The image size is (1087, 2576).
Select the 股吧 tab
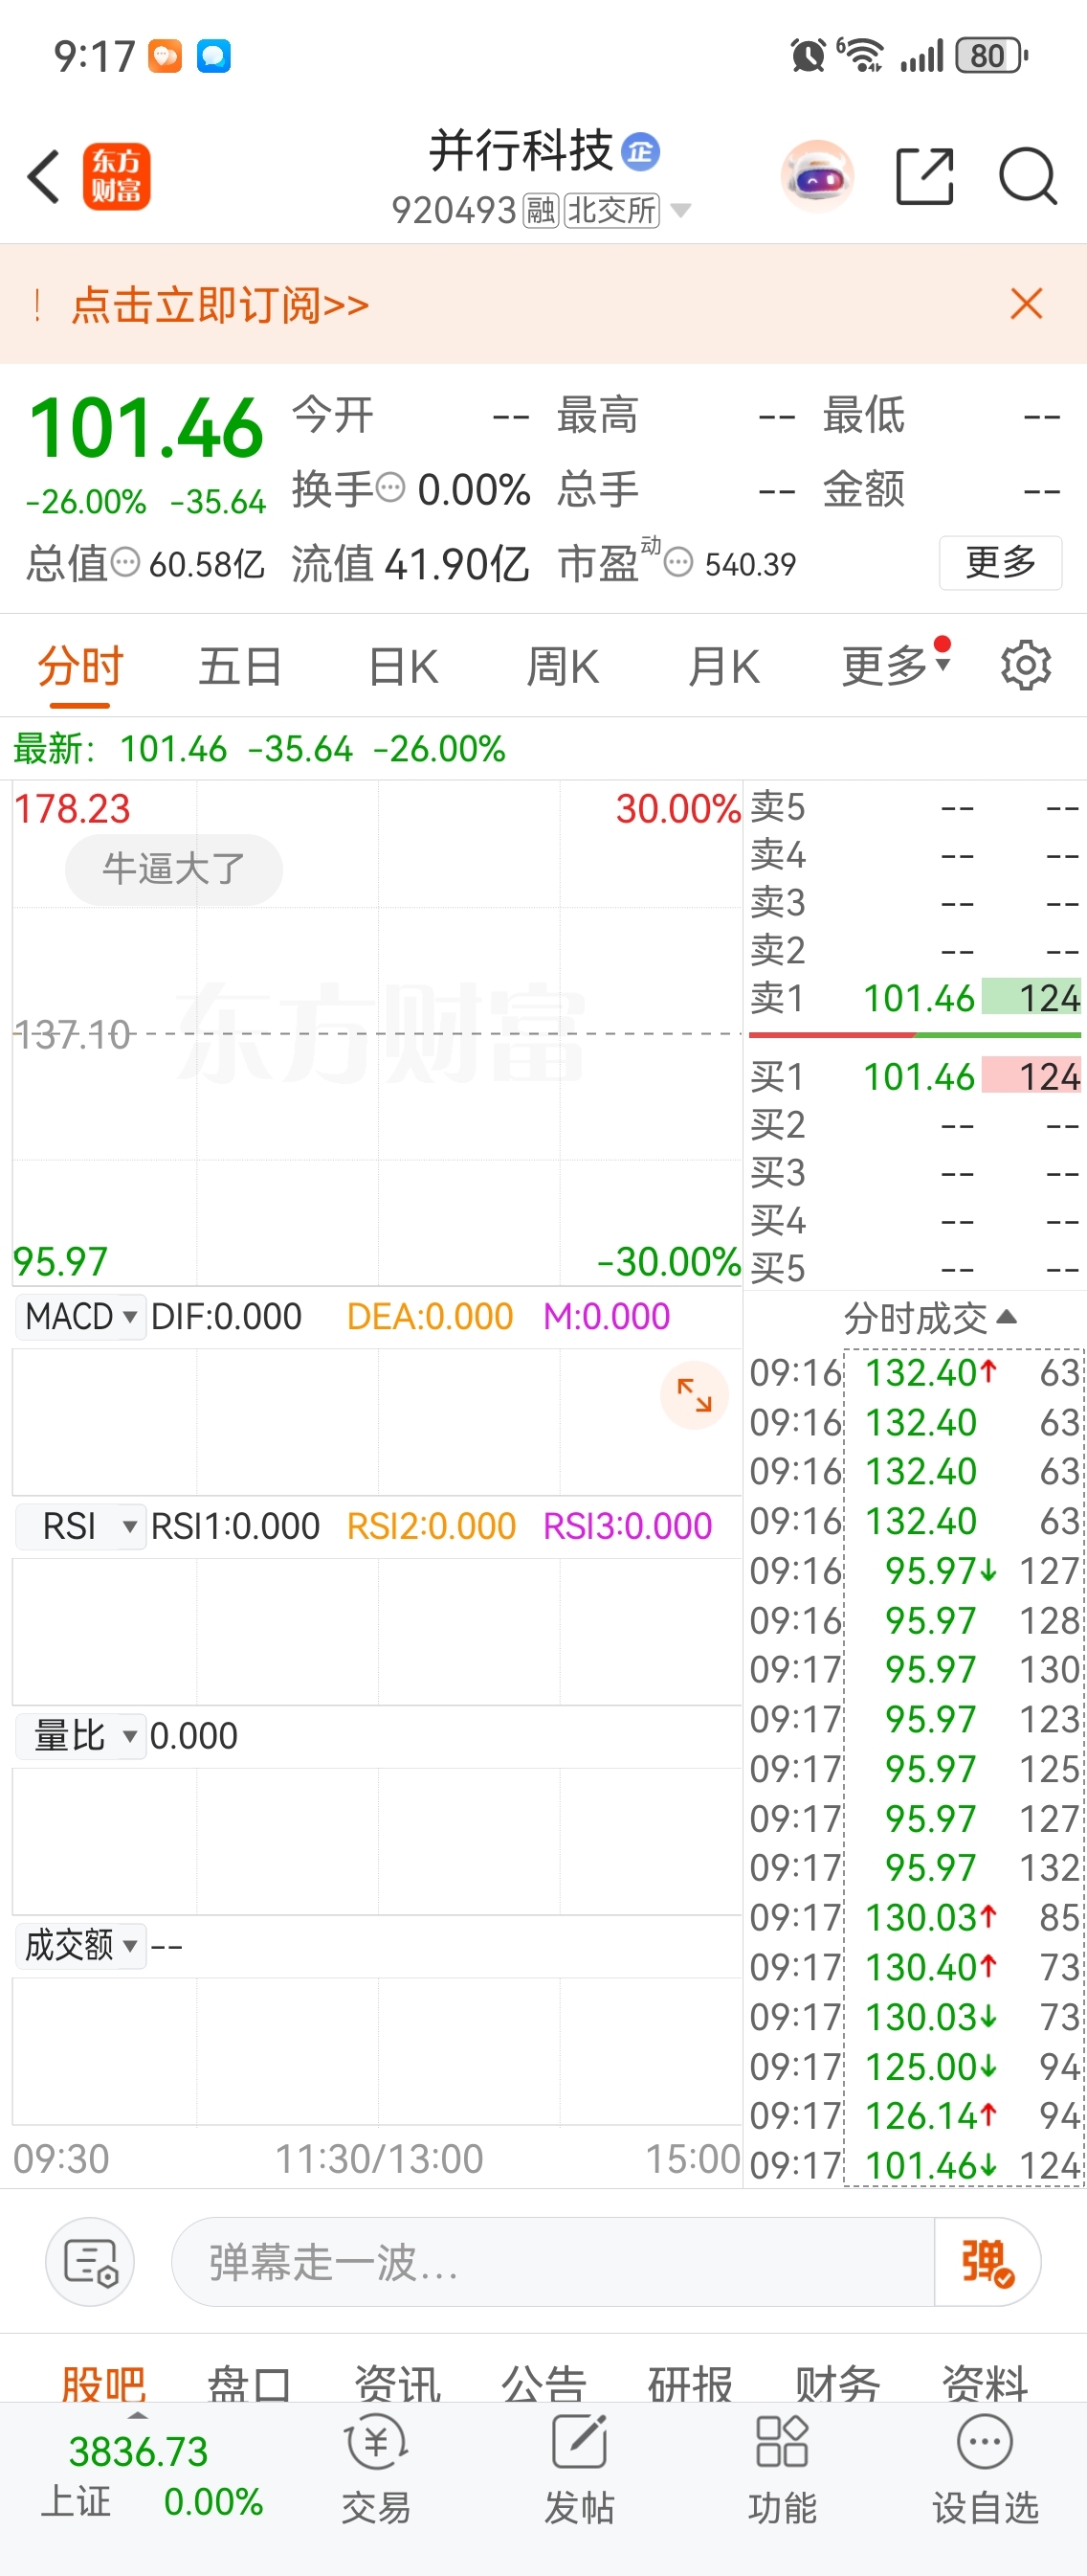click(x=104, y=2384)
